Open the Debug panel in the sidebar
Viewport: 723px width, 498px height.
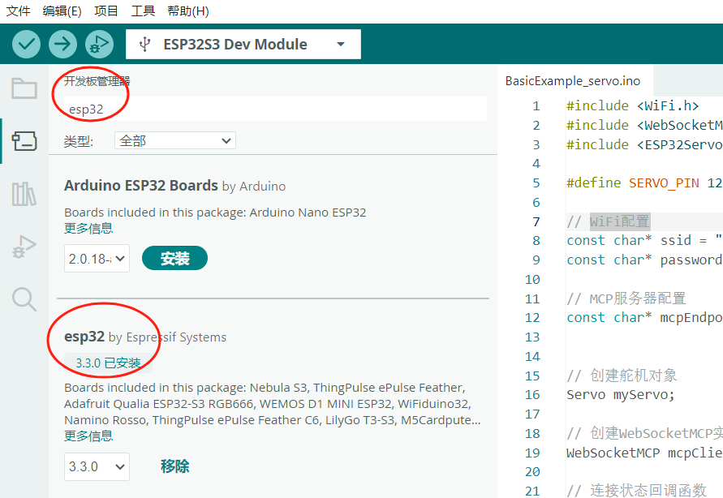click(24, 247)
